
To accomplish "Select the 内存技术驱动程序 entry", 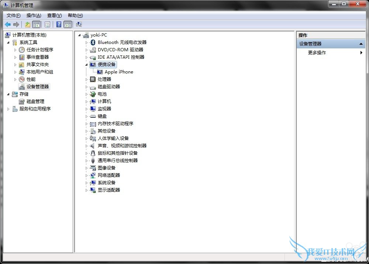I will [115, 124].
